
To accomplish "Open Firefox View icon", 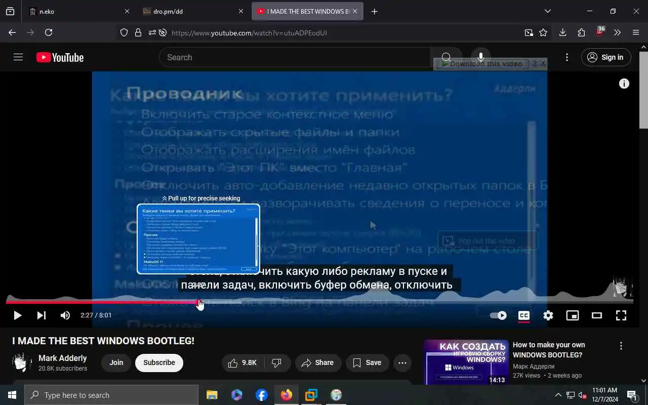I will tap(10, 11).
